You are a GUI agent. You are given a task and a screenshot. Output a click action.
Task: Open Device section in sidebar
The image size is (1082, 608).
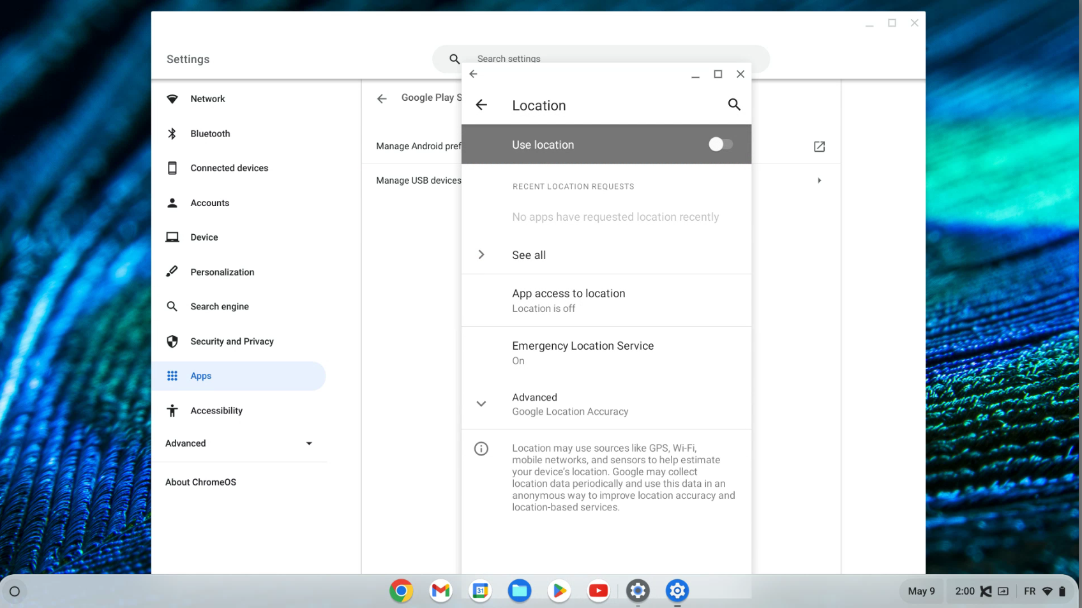239,237
